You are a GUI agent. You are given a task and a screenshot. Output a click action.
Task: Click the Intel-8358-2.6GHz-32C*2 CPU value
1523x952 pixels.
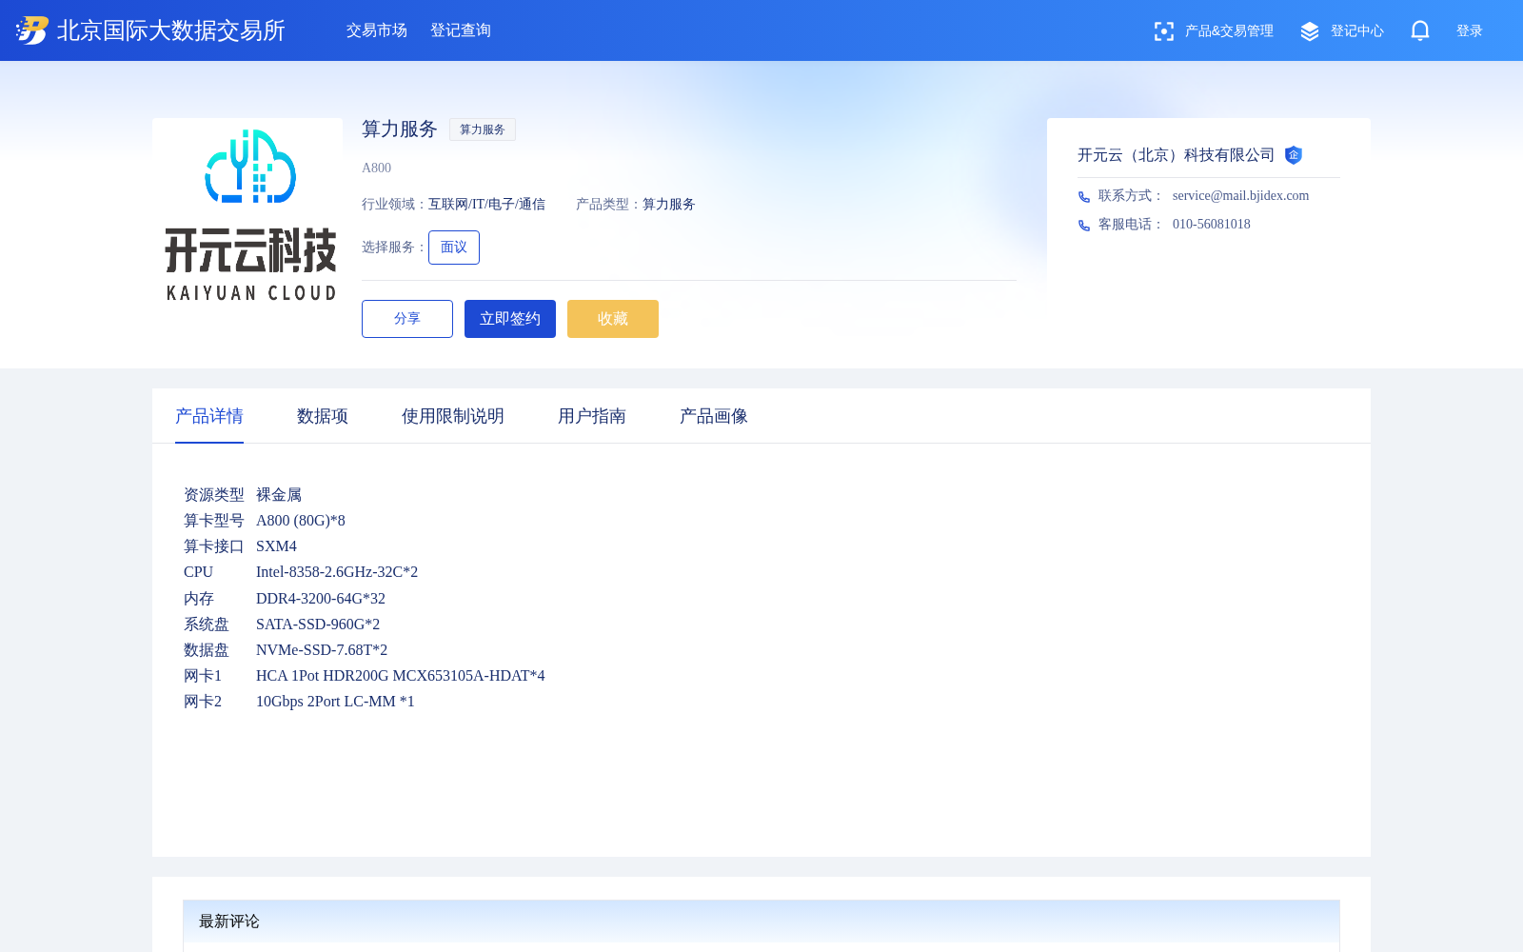tap(337, 572)
